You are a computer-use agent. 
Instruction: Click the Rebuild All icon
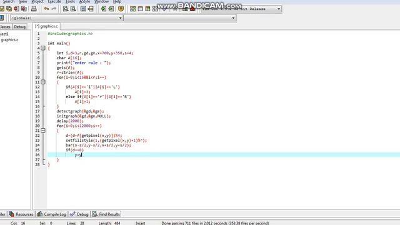pyautogui.click(x=155, y=9)
